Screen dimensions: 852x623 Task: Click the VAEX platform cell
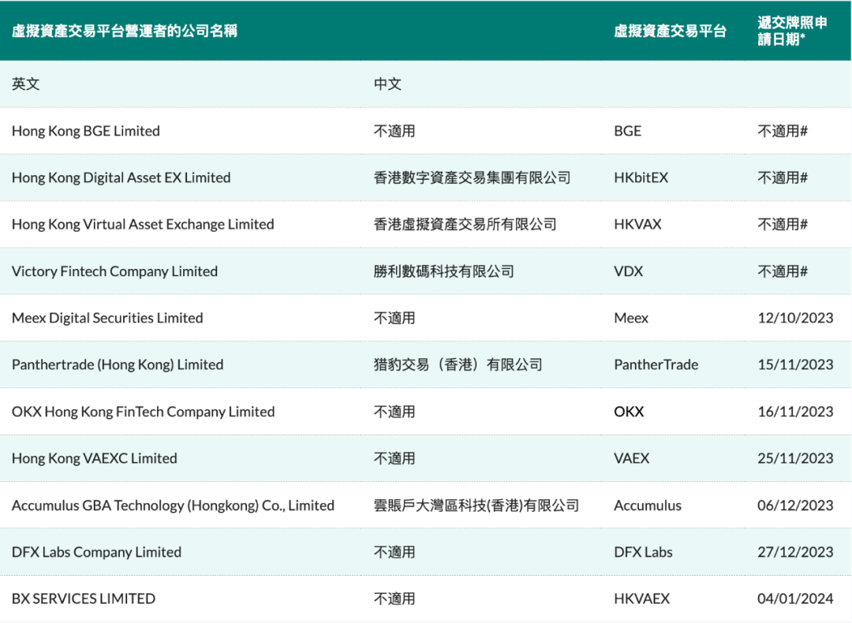632,458
